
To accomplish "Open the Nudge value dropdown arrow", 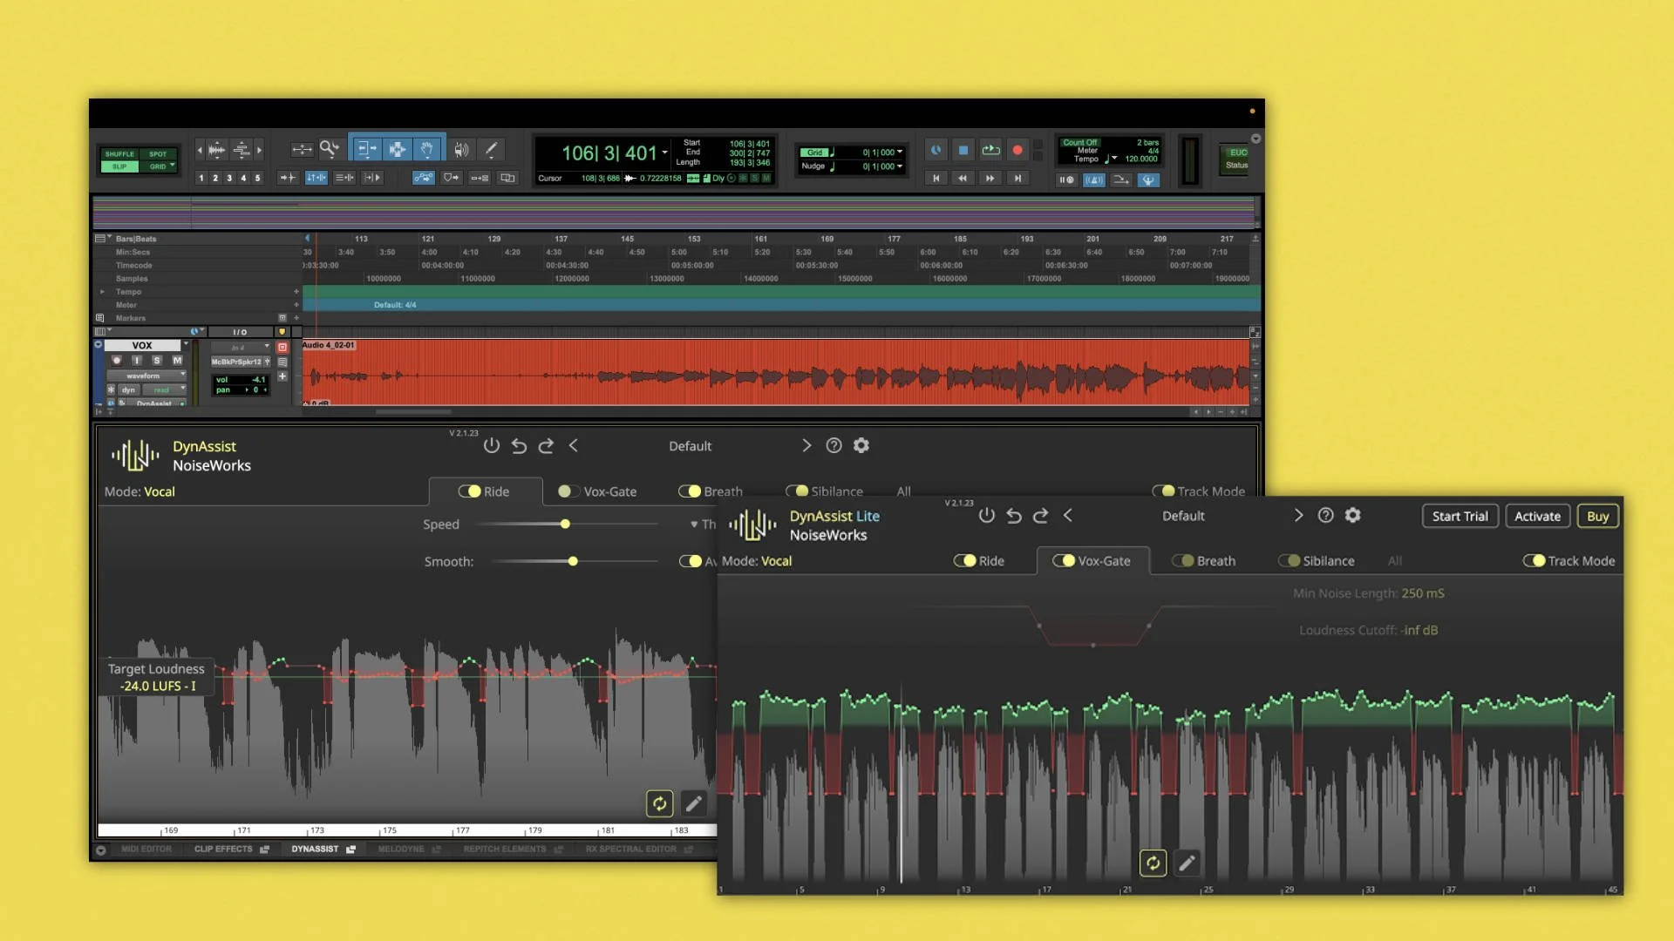I will point(900,166).
